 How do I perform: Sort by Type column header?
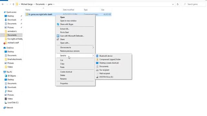pyautogui.click(x=86, y=10)
